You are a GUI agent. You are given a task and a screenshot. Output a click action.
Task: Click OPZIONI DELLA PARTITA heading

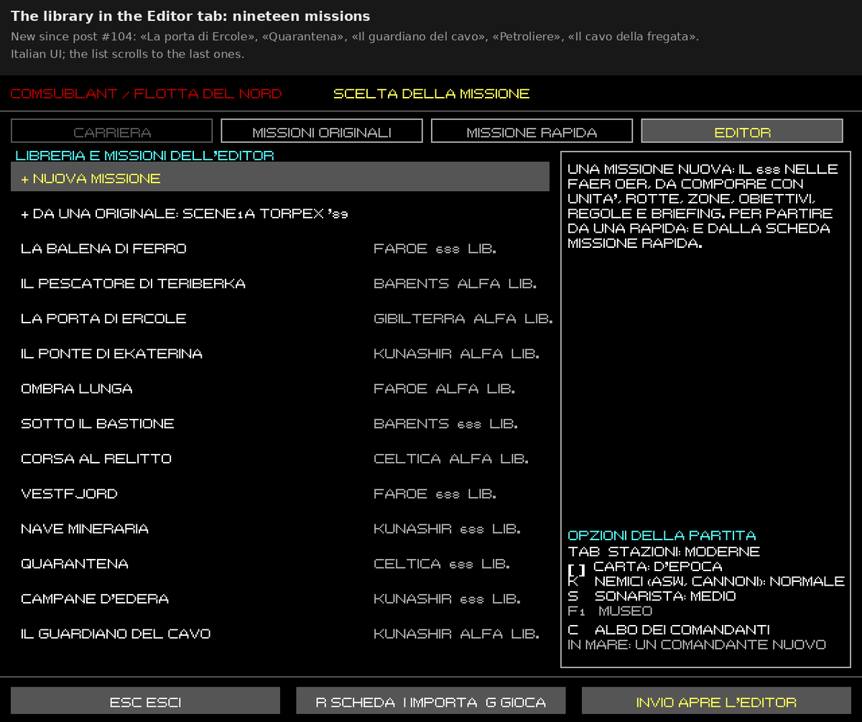point(662,535)
